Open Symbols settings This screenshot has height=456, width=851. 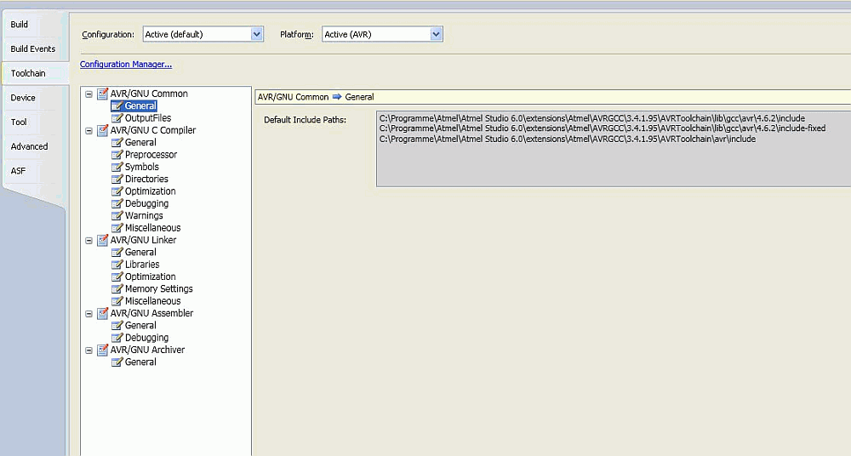pyautogui.click(x=141, y=167)
